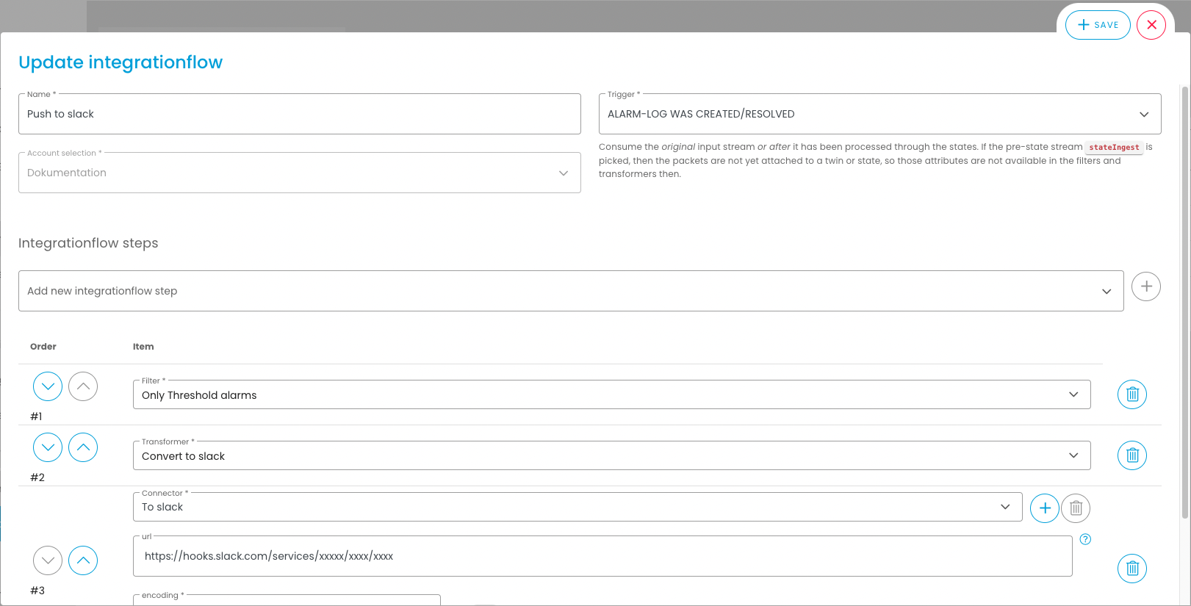Add a new connector with plus icon

click(1044, 508)
